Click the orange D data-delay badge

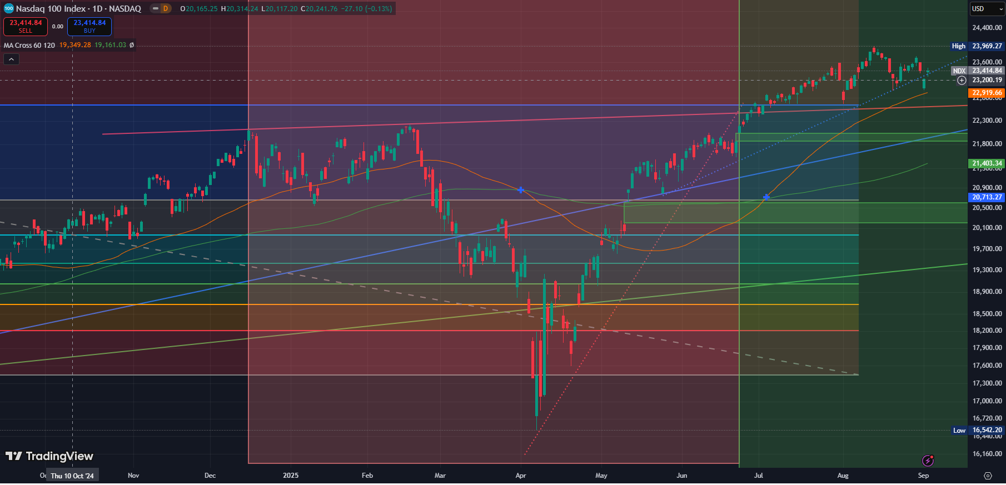tap(166, 8)
